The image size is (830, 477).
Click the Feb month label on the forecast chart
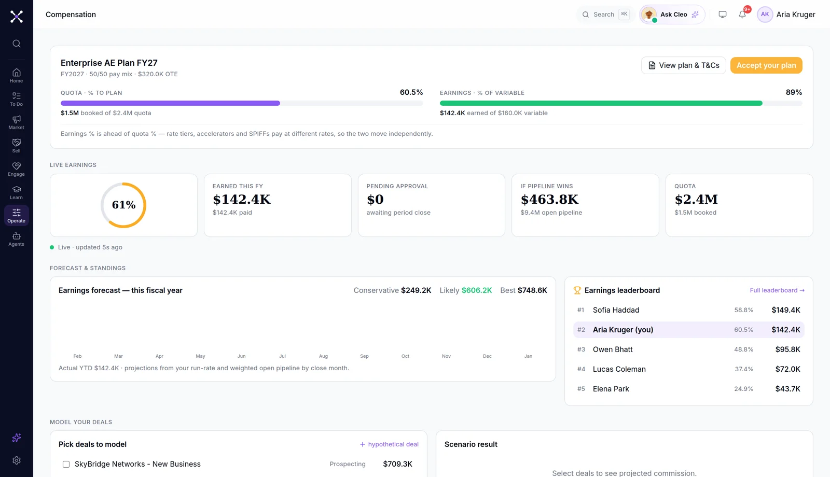point(77,356)
